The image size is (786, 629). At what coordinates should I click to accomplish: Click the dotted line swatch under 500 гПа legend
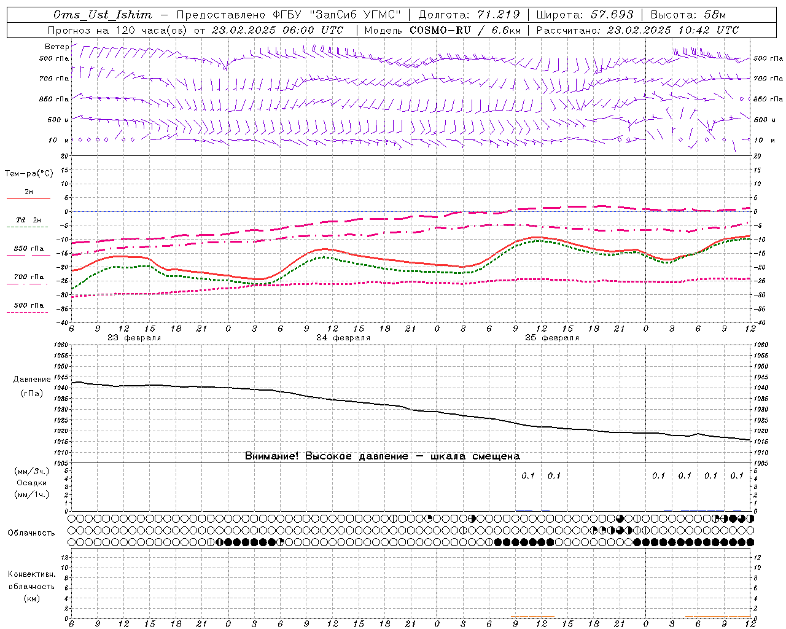[x=28, y=312]
